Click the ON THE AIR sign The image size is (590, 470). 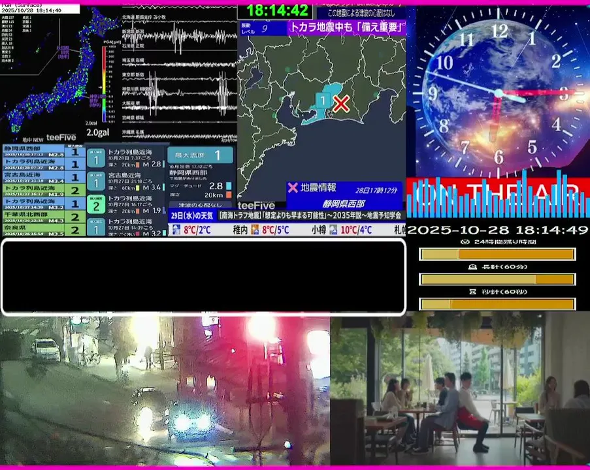498,196
